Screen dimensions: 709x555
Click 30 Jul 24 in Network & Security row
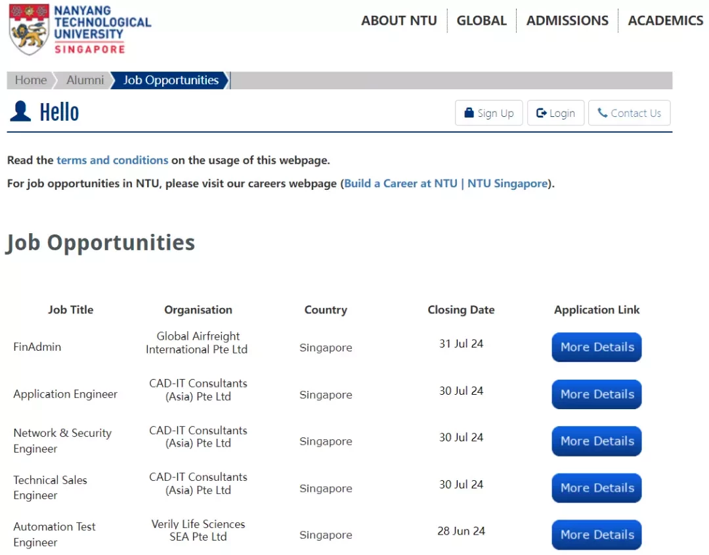click(462, 437)
